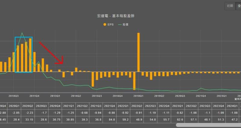Click the 2018Q1 x-axis label
Image resolution: width=241 pixels, height=128 pixels.
[138, 96]
